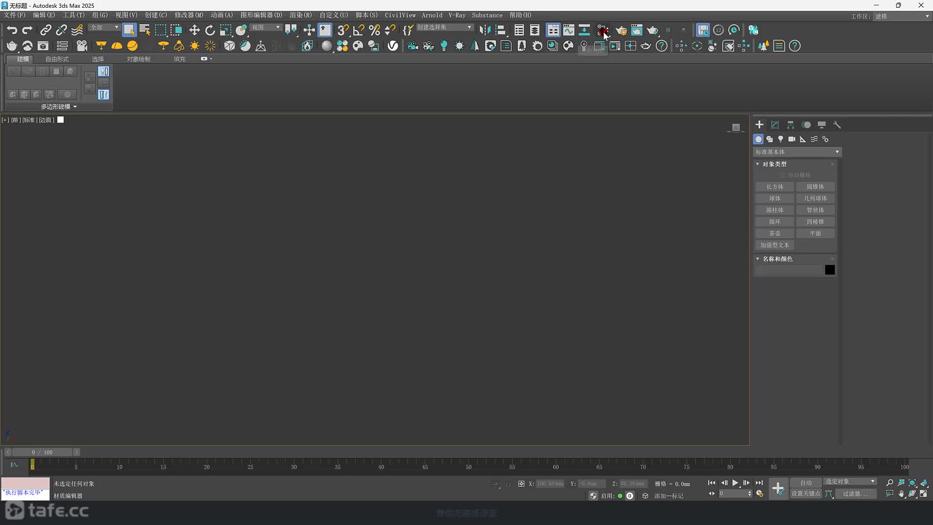Toggle Percent Snap icon
This screenshot has width=933, height=525.
click(x=374, y=30)
